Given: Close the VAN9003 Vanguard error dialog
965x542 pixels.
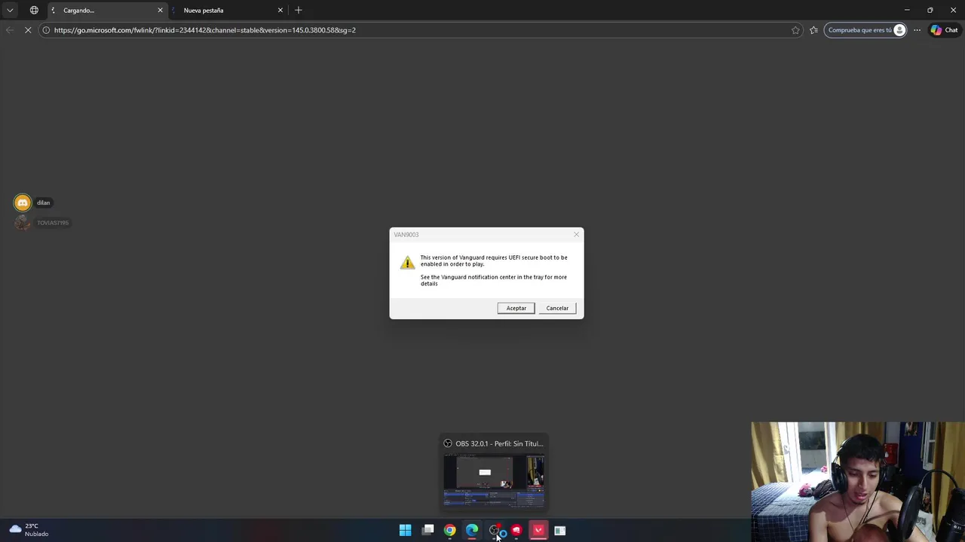Looking at the screenshot, I should click(576, 235).
